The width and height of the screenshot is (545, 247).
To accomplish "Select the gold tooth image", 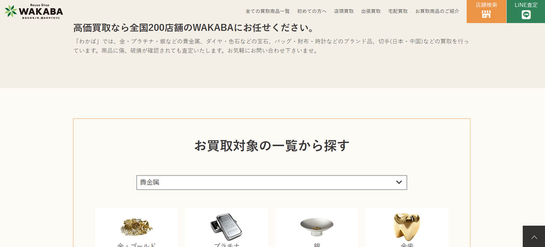I will click(407, 227).
